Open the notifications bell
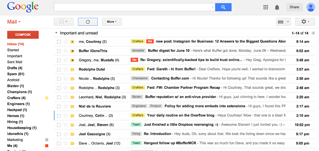Viewport: 319px width, 151px height. (x=277, y=7)
